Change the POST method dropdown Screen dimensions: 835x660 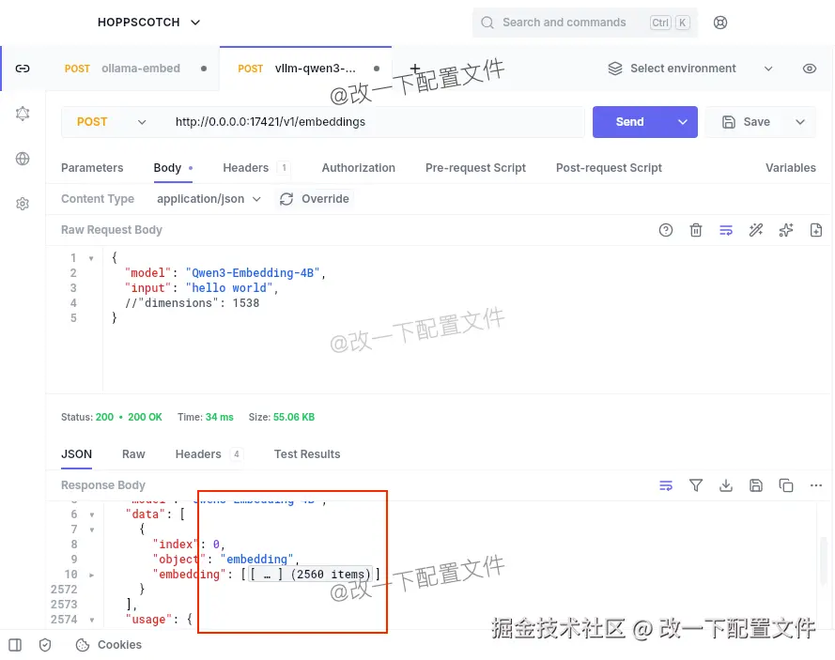click(111, 122)
